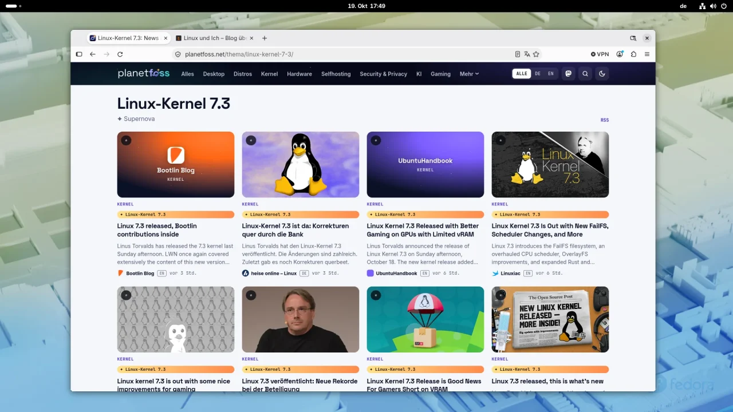
Task: Open the browser hamburger menu
Action: click(647, 54)
